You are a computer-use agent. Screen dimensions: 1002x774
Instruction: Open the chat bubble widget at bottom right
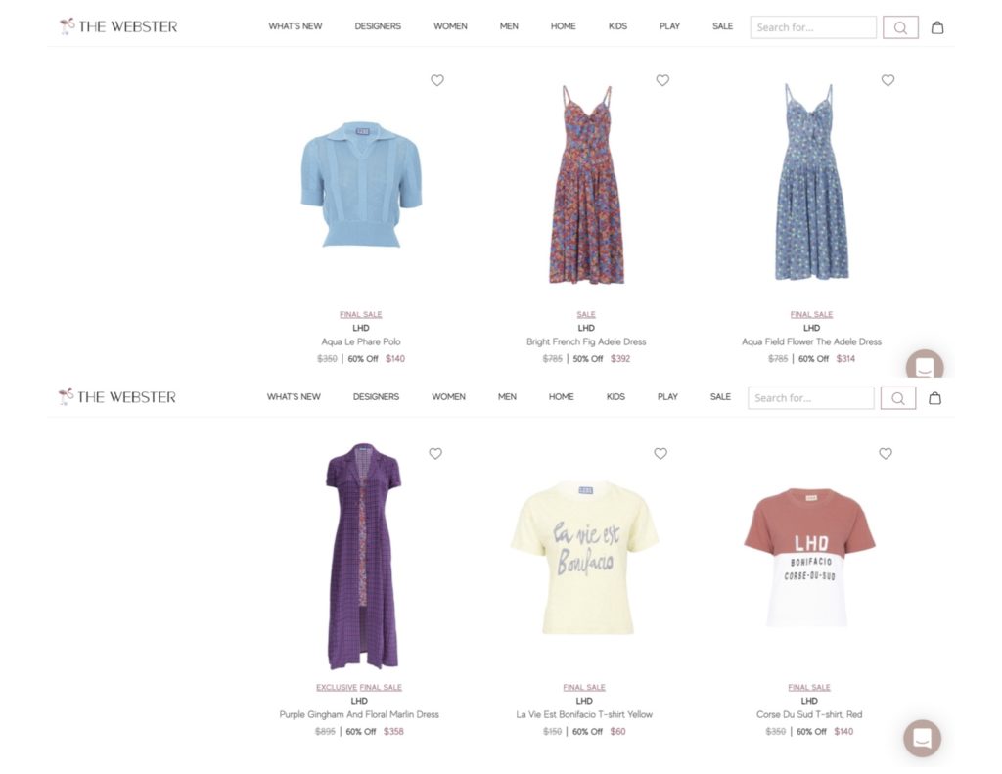pos(922,739)
